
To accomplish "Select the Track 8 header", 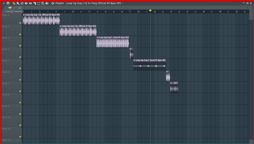I will (12, 99).
